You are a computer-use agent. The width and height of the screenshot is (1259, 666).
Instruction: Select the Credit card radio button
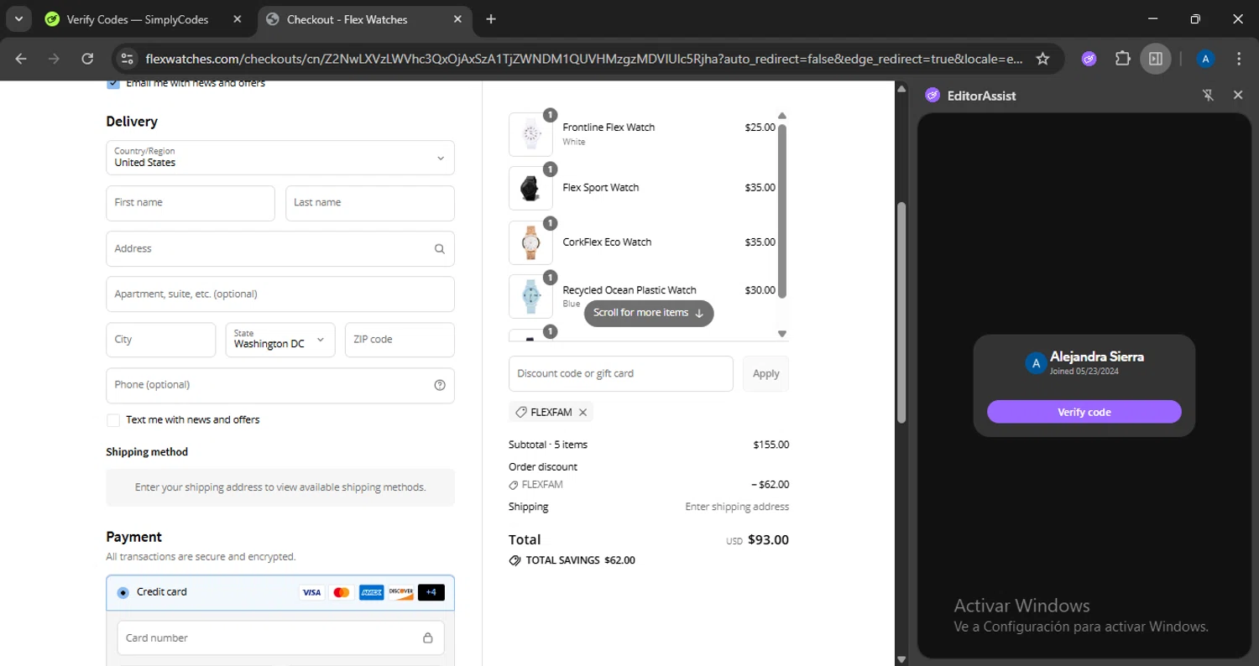(x=123, y=592)
